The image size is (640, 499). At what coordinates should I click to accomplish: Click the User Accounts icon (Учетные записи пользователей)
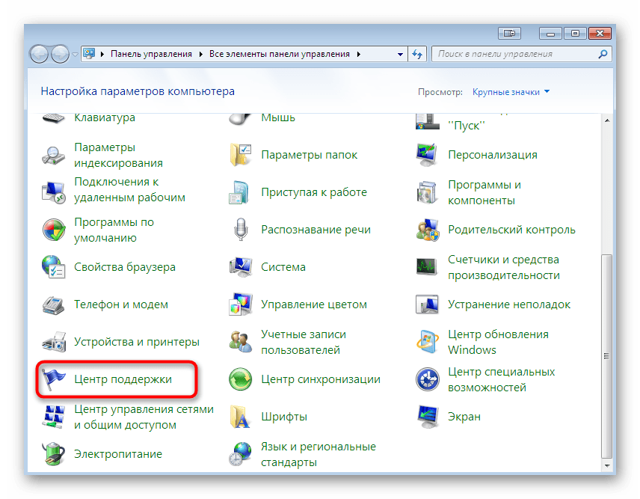[241, 342]
